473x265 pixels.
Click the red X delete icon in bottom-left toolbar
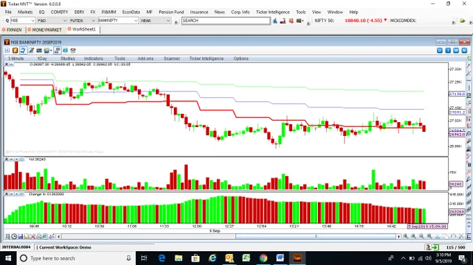tap(33, 237)
